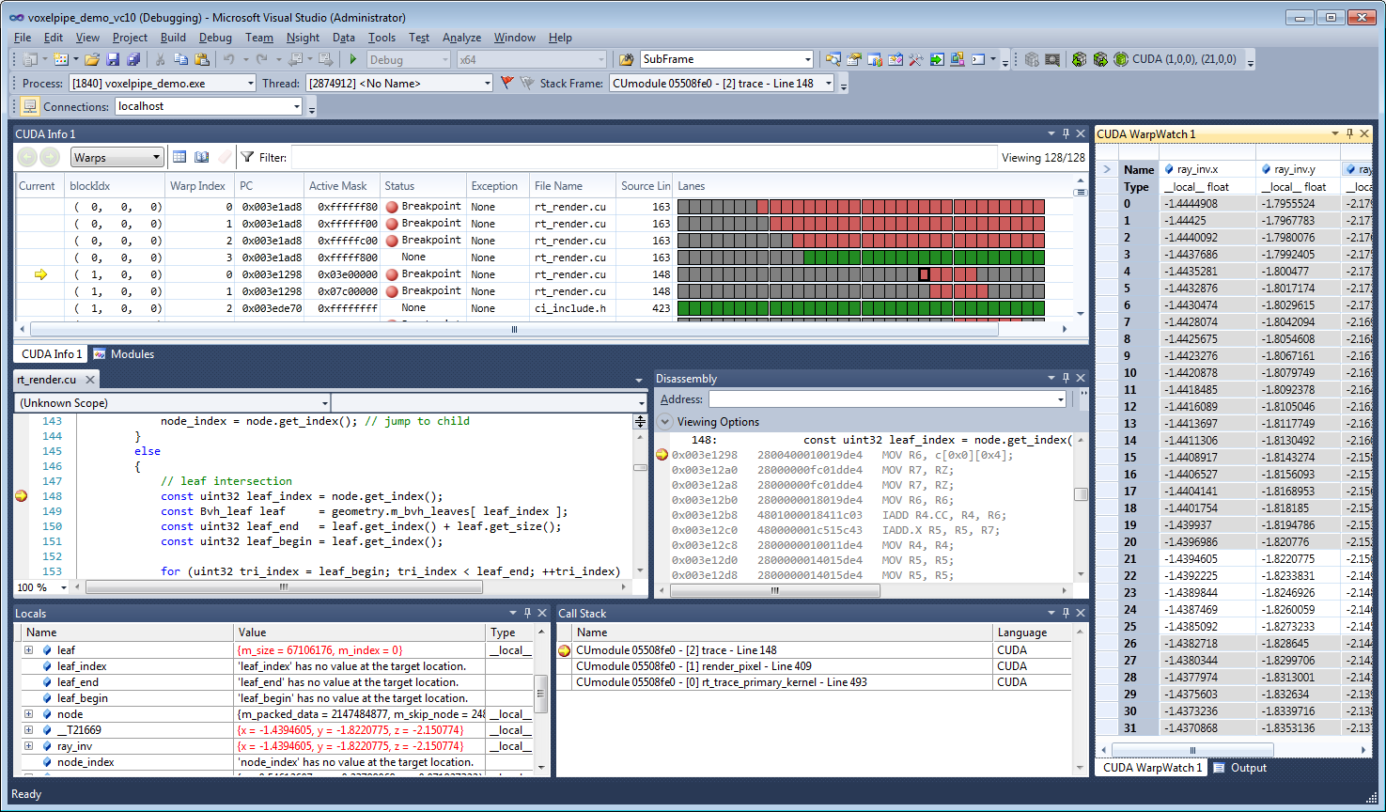Click the Status column header
The image size is (1386, 812).
point(399,186)
